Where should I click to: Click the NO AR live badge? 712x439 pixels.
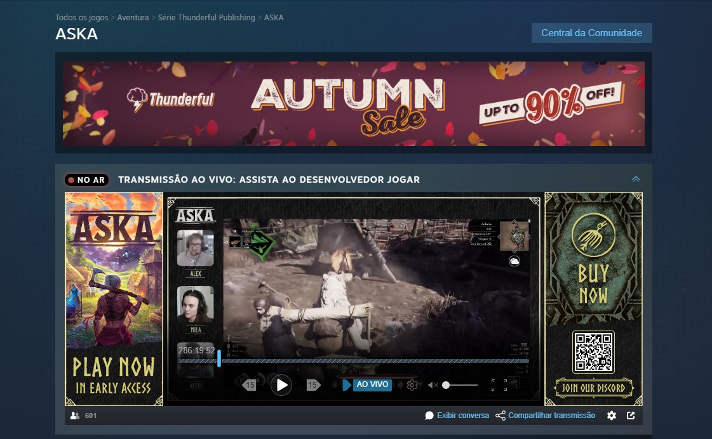coord(87,180)
